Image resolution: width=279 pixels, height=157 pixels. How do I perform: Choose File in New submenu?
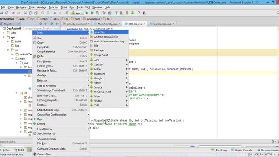coord(109,46)
